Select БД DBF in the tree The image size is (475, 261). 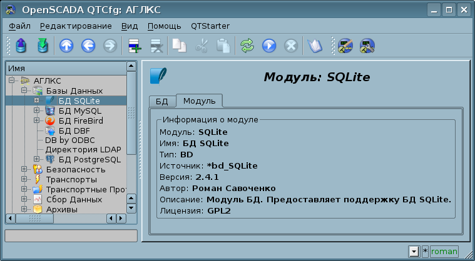point(74,130)
